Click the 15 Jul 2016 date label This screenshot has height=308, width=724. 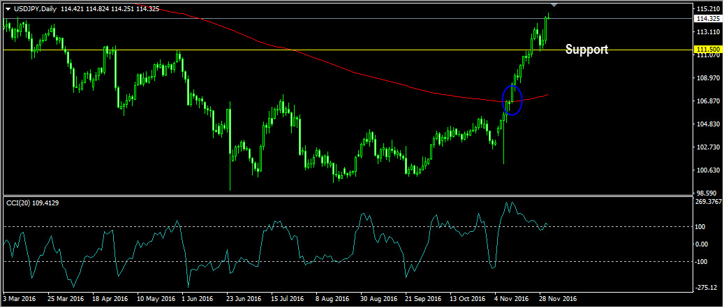(288, 299)
